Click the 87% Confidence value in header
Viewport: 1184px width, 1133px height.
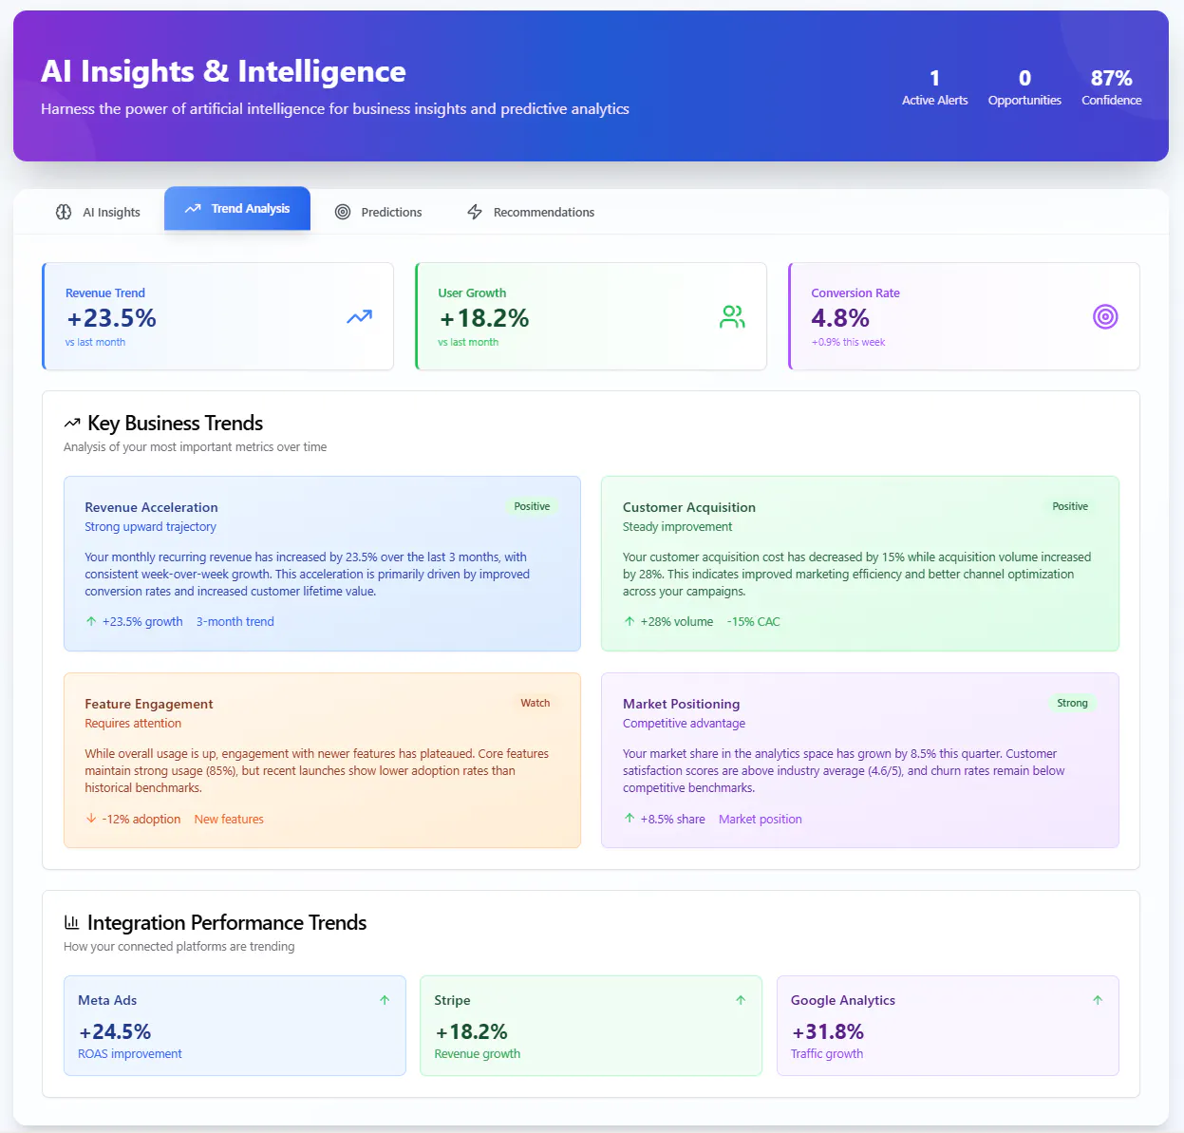pyautogui.click(x=1112, y=78)
